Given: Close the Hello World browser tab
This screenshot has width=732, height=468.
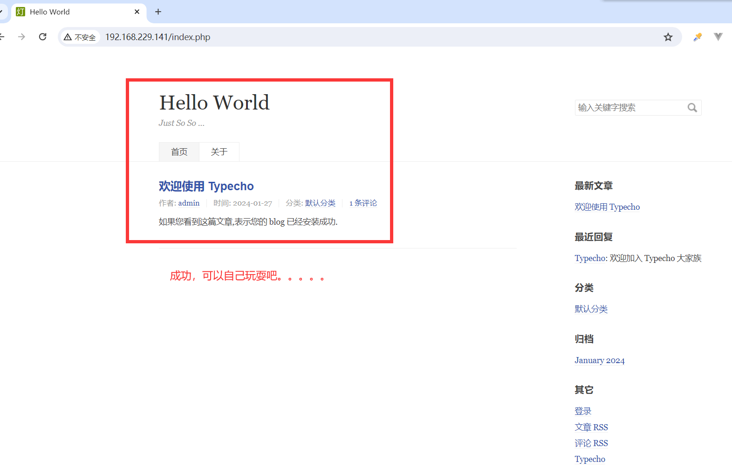Looking at the screenshot, I should 137,12.
